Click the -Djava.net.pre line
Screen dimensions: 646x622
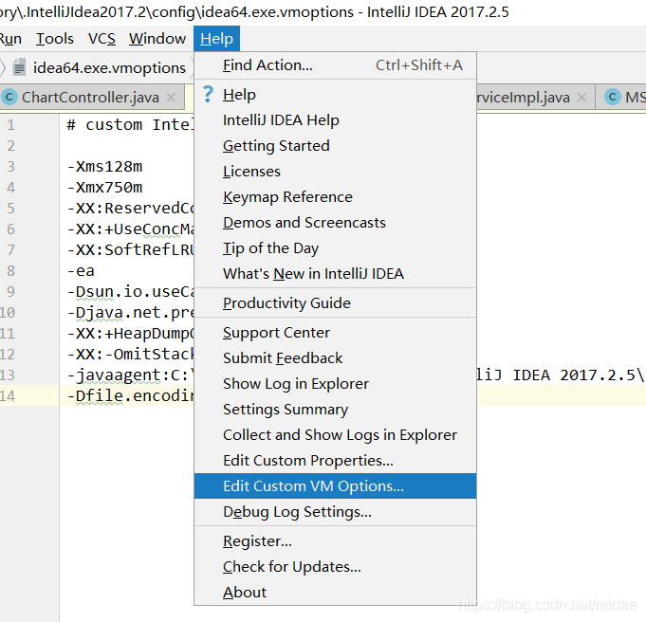click(x=130, y=312)
